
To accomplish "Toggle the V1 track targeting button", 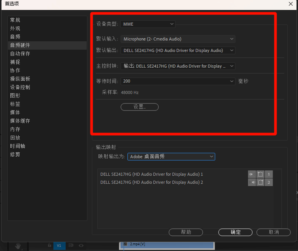I will tap(59, 246).
